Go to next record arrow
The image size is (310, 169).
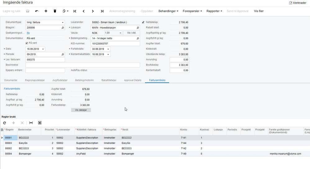93,11
